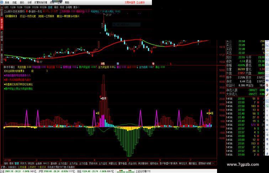Viewport: 269px width, 173px height.
Task: Select the 月线 monthly period
Action: click(x=62, y=7)
